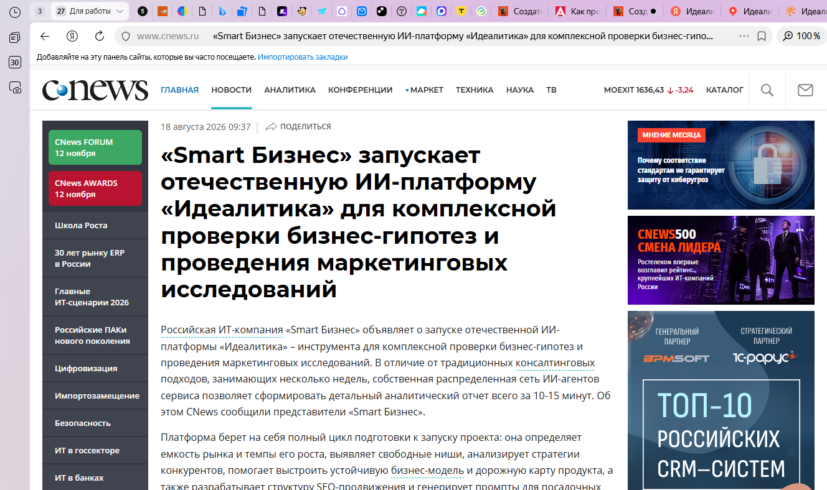Open the stacked tabs sidebar icon
The height and width of the screenshot is (490, 827).
tap(15, 38)
